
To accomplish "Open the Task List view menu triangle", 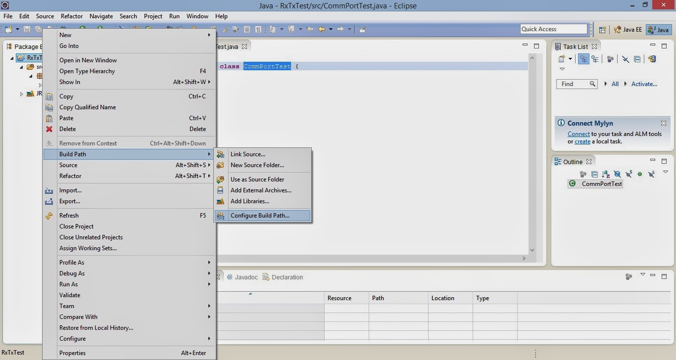I will pyautogui.click(x=562, y=69).
